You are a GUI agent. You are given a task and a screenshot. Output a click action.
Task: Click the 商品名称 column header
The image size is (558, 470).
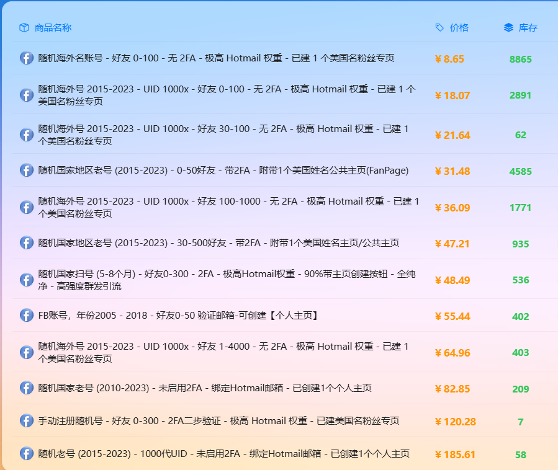pos(53,28)
